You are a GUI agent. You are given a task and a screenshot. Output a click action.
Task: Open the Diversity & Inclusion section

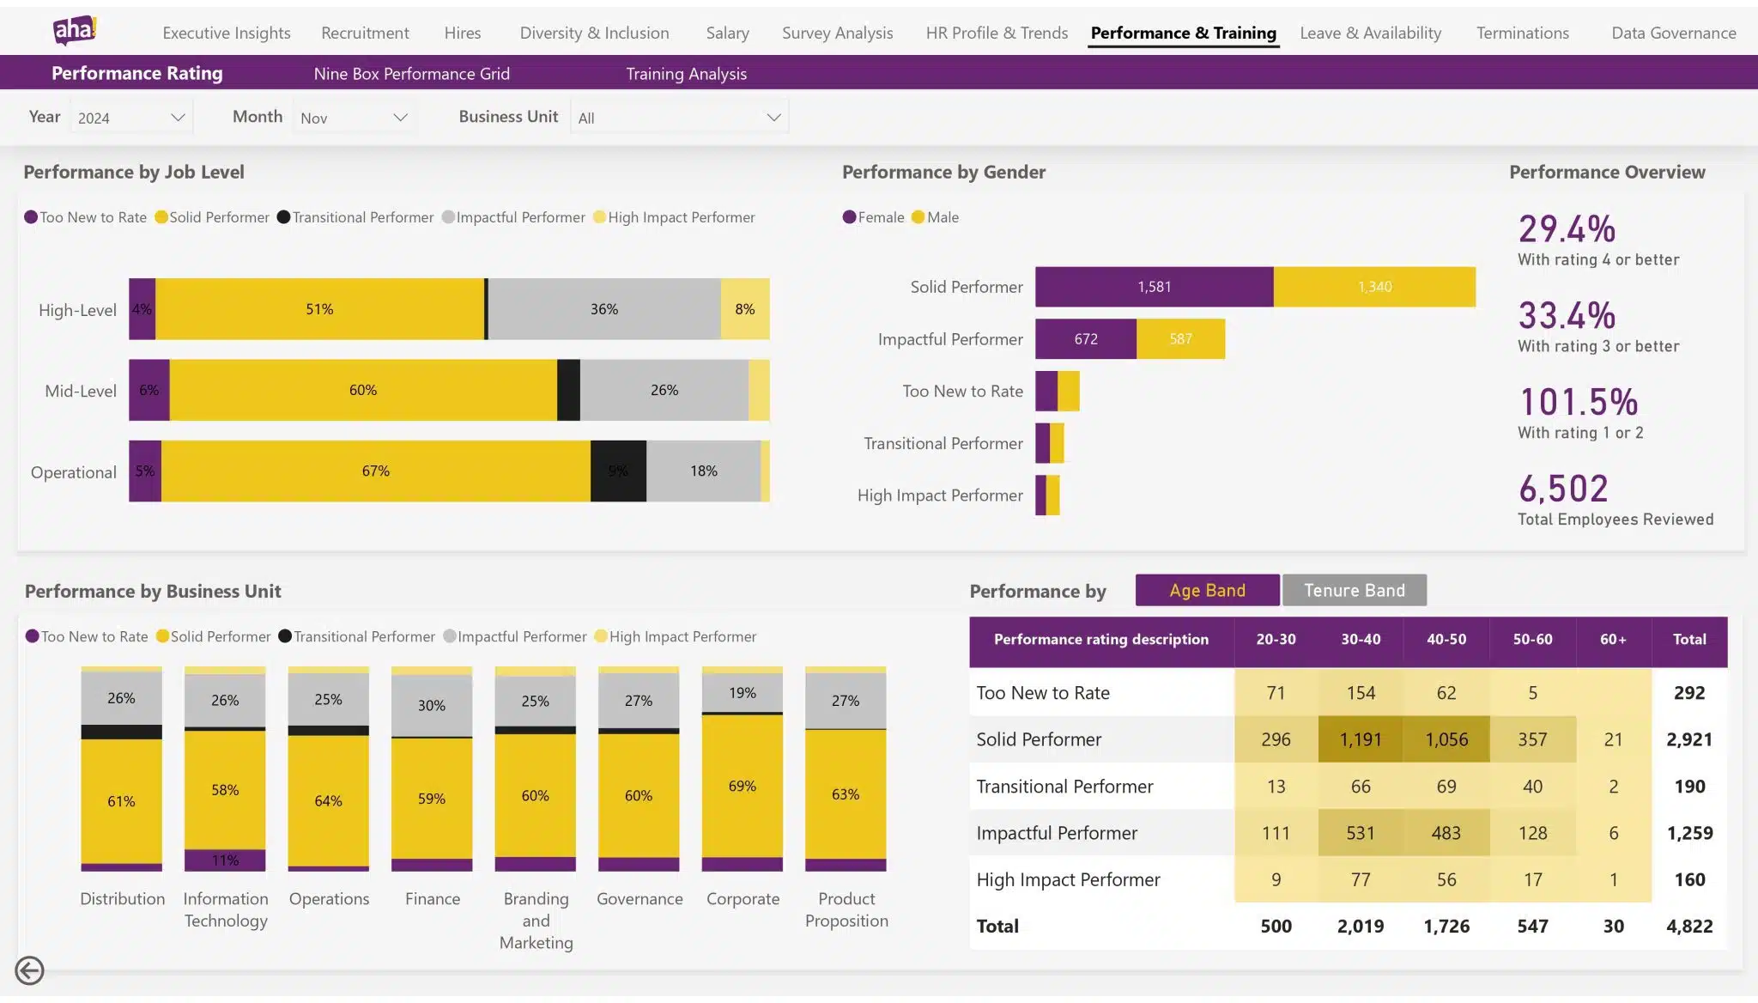[x=594, y=33]
